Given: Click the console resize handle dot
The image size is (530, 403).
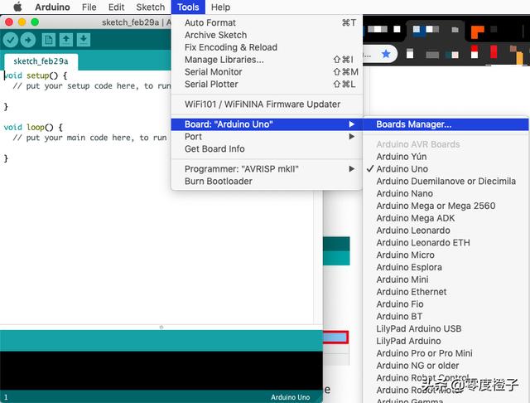Looking at the screenshot, I should click(x=161, y=328).
